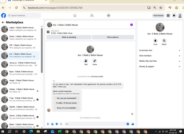
Task: Open the account profile picture menu
Action: (180, 16)
